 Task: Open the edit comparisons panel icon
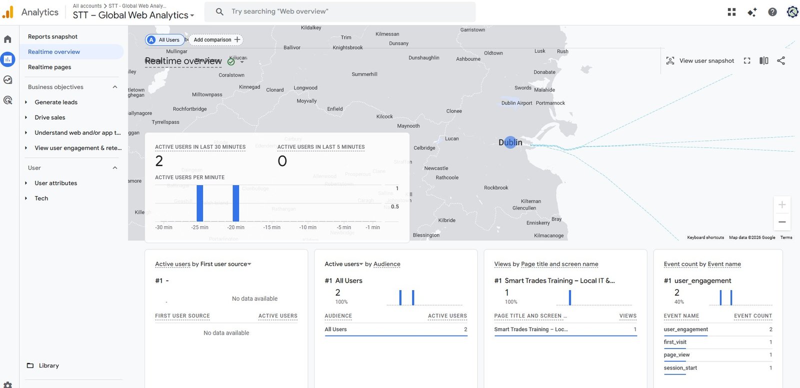pos(764,61)
